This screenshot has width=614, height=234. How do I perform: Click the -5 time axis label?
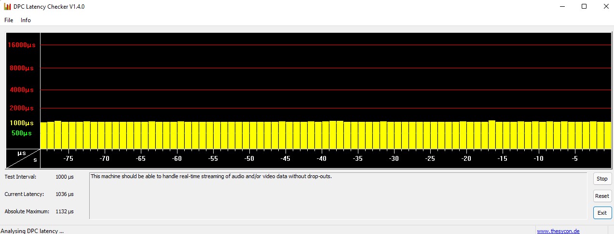coord(574,158)
